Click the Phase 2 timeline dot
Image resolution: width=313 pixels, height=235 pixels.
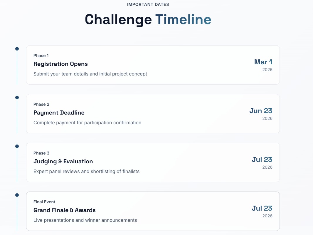pos(17,98)
